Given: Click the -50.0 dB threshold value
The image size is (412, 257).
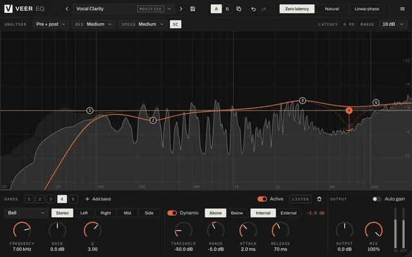Looking at the screenshot, I should (x=183, y=249).
